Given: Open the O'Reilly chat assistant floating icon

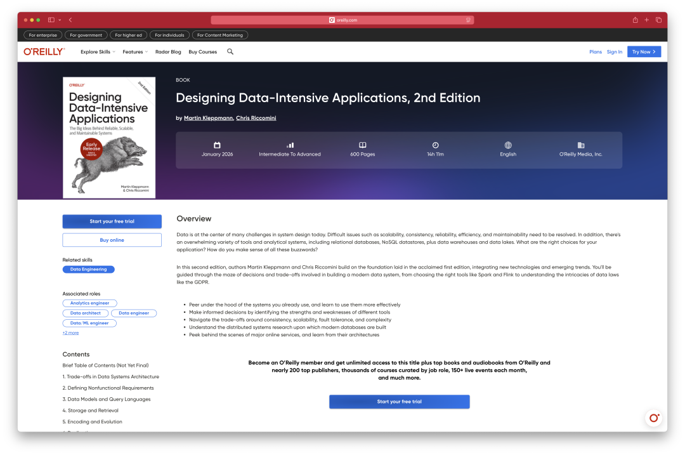Looking at the screenshot, I should pyautogui.click(x=653, y=418).
